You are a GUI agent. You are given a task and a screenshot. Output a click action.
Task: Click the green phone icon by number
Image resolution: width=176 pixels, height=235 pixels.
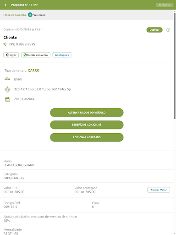tap(5, 44)
